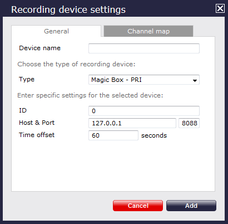Click the Host & Port label
228x224 pixels.
point(37,123)
